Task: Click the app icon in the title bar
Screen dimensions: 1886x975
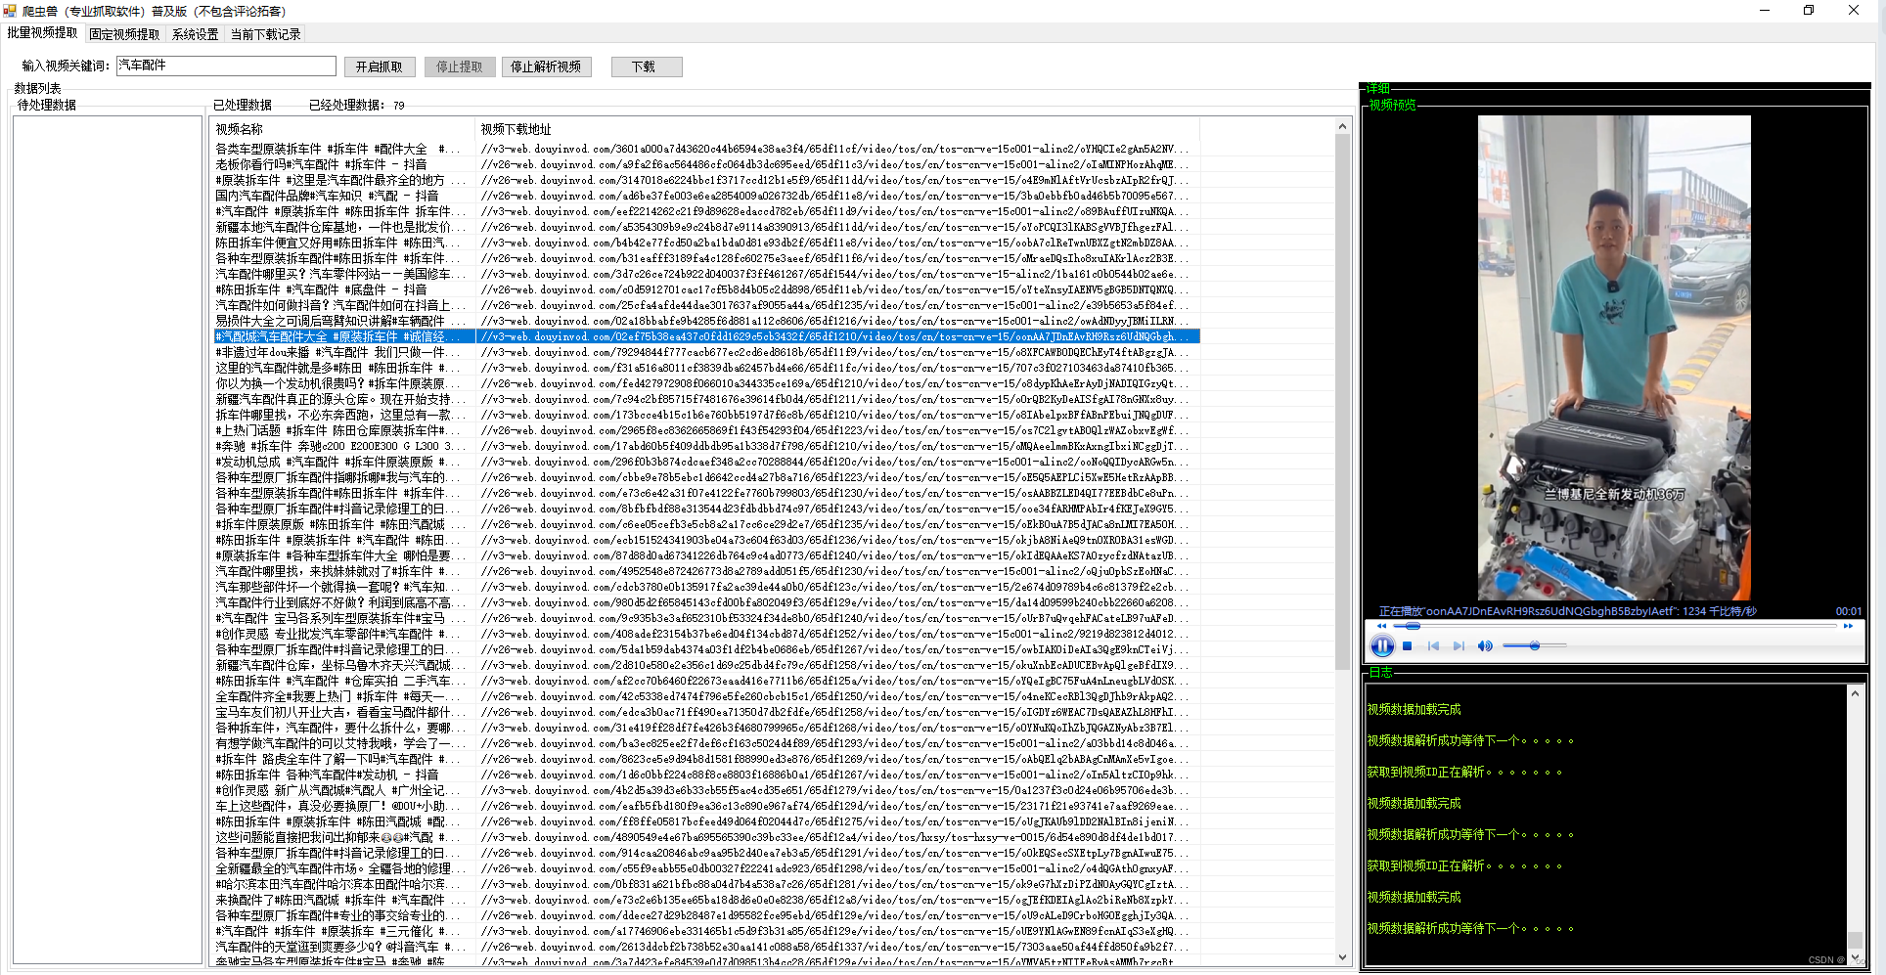Action: click(x=10, y=11)
